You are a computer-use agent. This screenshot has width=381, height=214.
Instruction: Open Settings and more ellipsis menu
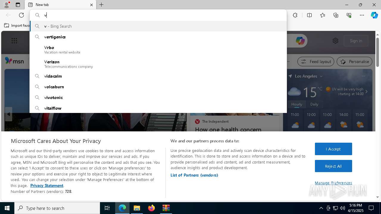(x=362, y=15)
